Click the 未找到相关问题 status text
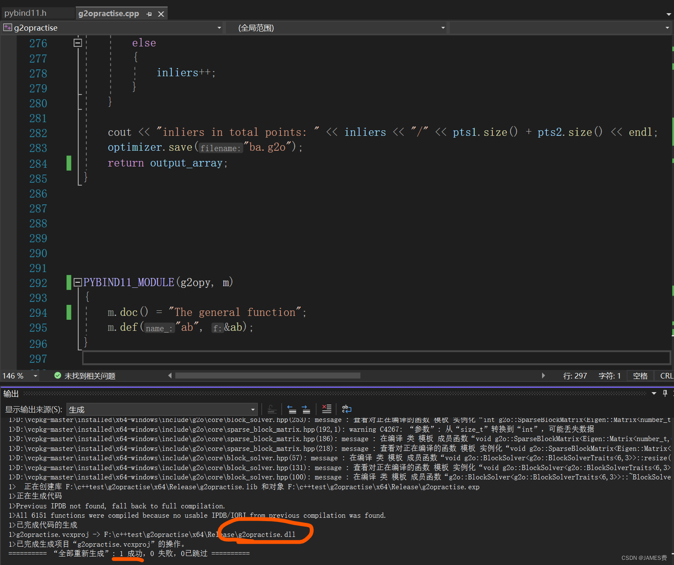674x565 pixels. pos(90,376)
